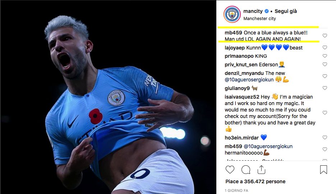
Task: Open the comment bubble icon
Action: coord(246,170)
